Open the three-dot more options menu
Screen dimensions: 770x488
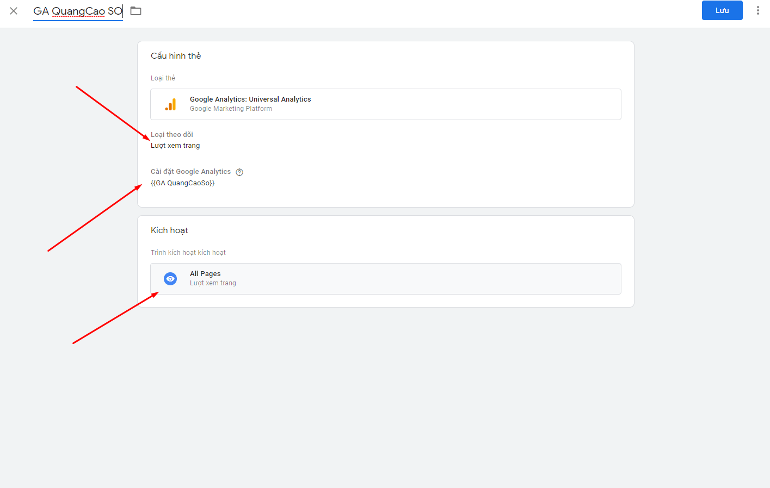click(757, 10)
